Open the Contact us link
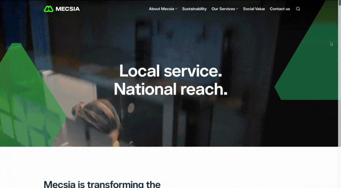The image size is (341, 188). point(280,9)
